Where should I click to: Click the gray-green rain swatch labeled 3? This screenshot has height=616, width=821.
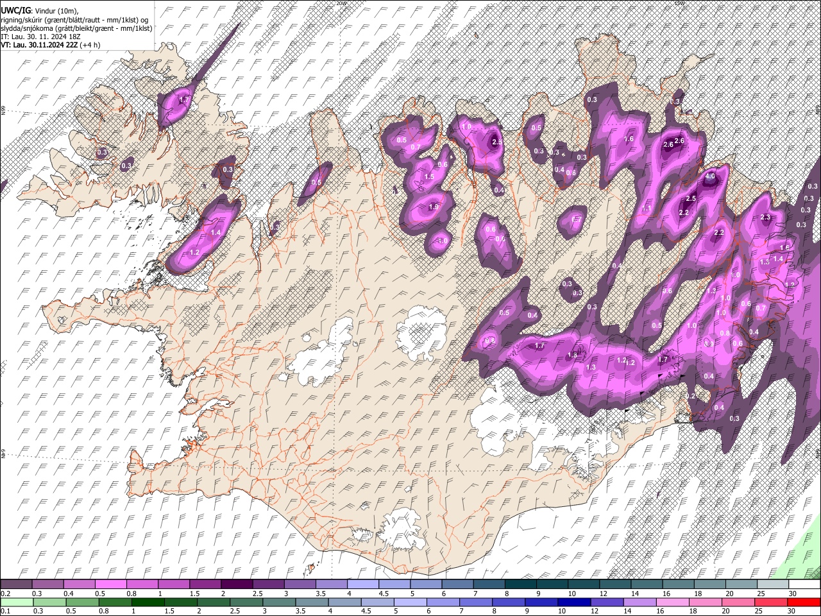279,602
